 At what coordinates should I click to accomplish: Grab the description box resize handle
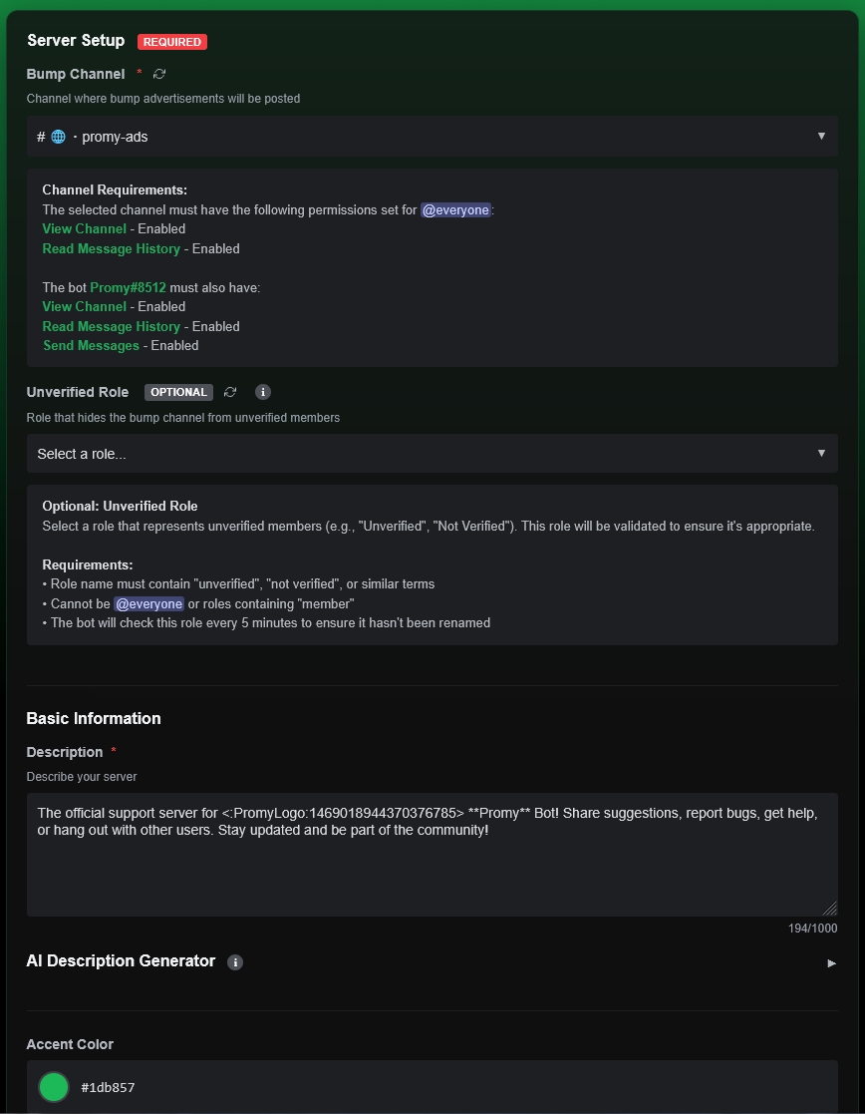[x=829, y=908]
